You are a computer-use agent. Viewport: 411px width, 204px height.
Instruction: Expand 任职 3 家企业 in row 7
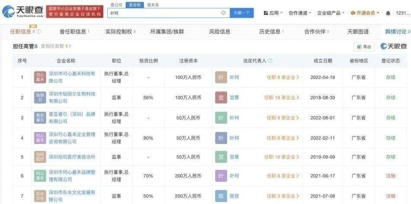pos(283,196)
